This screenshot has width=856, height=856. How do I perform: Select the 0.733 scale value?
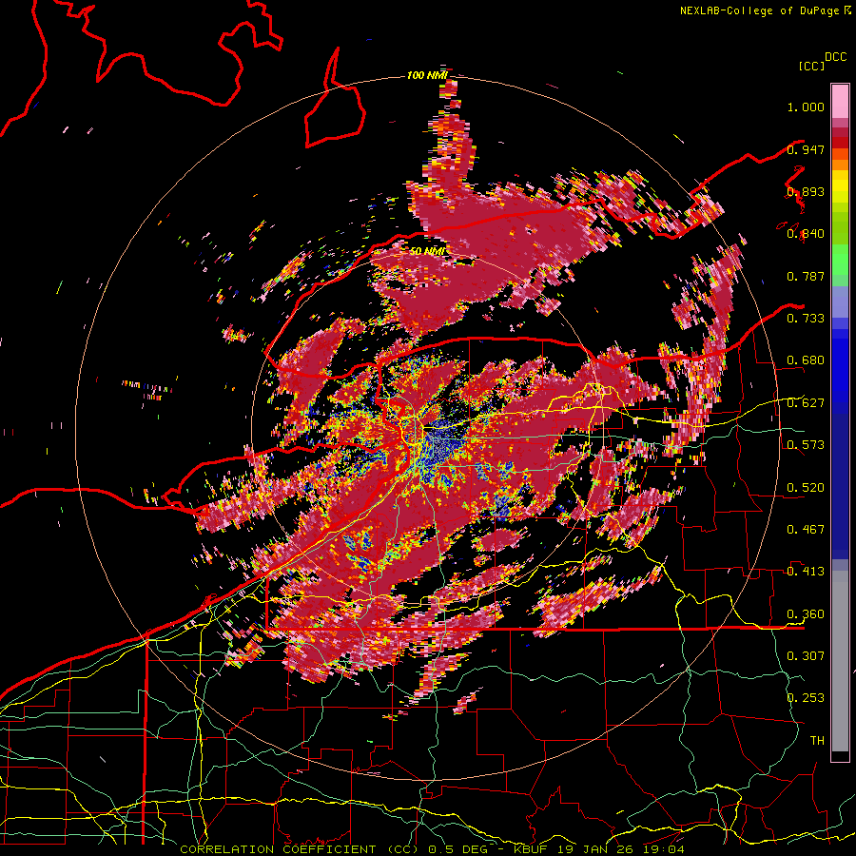click(806, 319)
